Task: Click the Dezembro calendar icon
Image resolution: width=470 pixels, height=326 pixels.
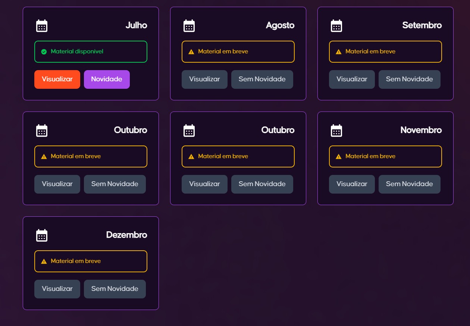Action: 42,235
